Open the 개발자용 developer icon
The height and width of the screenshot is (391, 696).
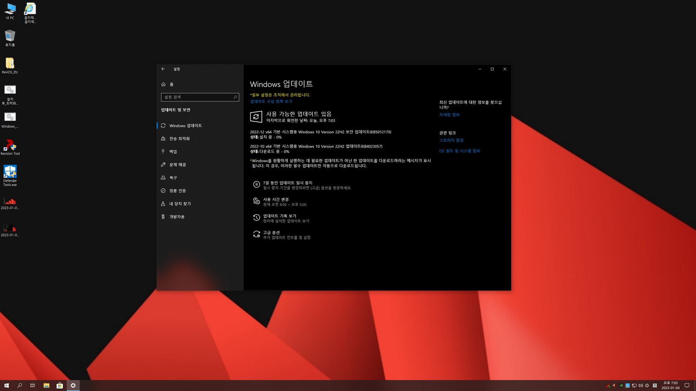163,216
